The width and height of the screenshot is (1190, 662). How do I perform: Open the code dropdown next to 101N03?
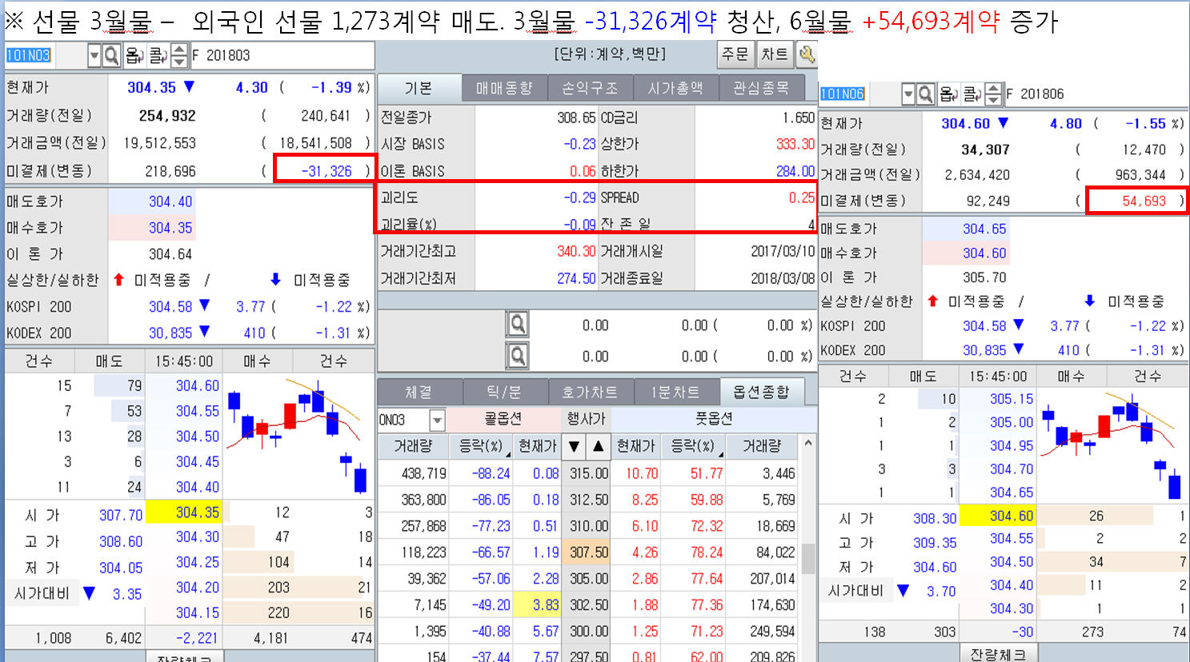(x=94, y=56)
